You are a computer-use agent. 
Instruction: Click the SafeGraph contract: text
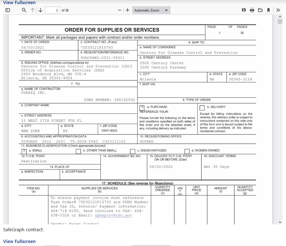coord(23,230)
